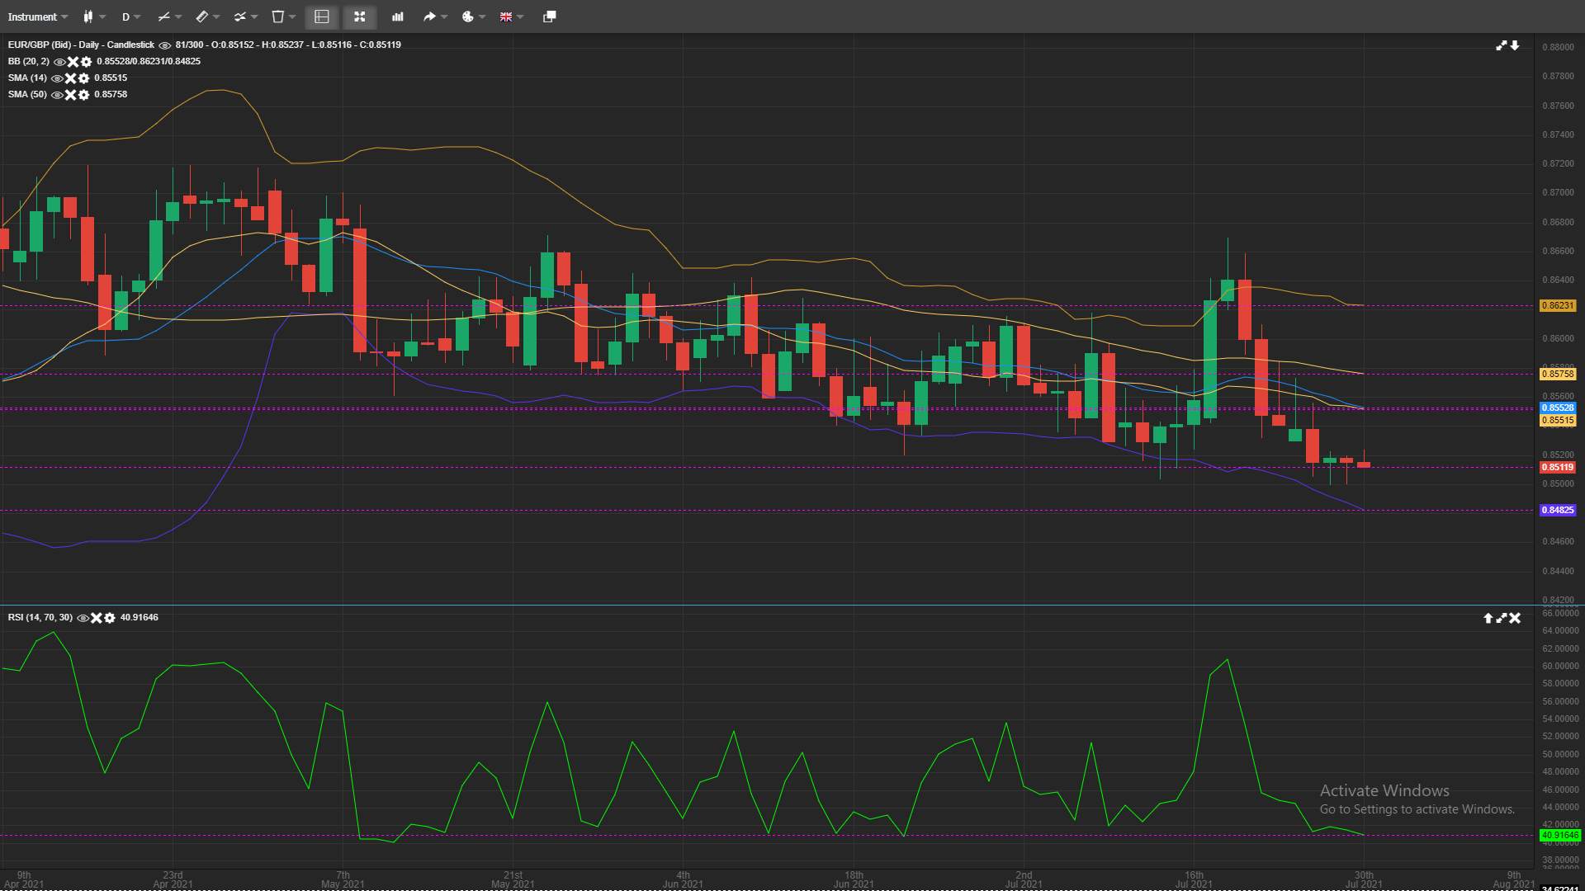The height and width of the screenshot is (891, 1585).
Task: Click the EUR/GBP (Bid) - Daily - Candlestick label
Action: 81,45
